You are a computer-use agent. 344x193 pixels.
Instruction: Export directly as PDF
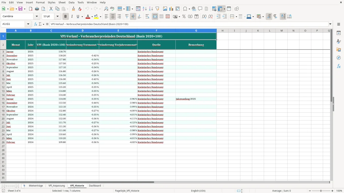pos(31,9)
